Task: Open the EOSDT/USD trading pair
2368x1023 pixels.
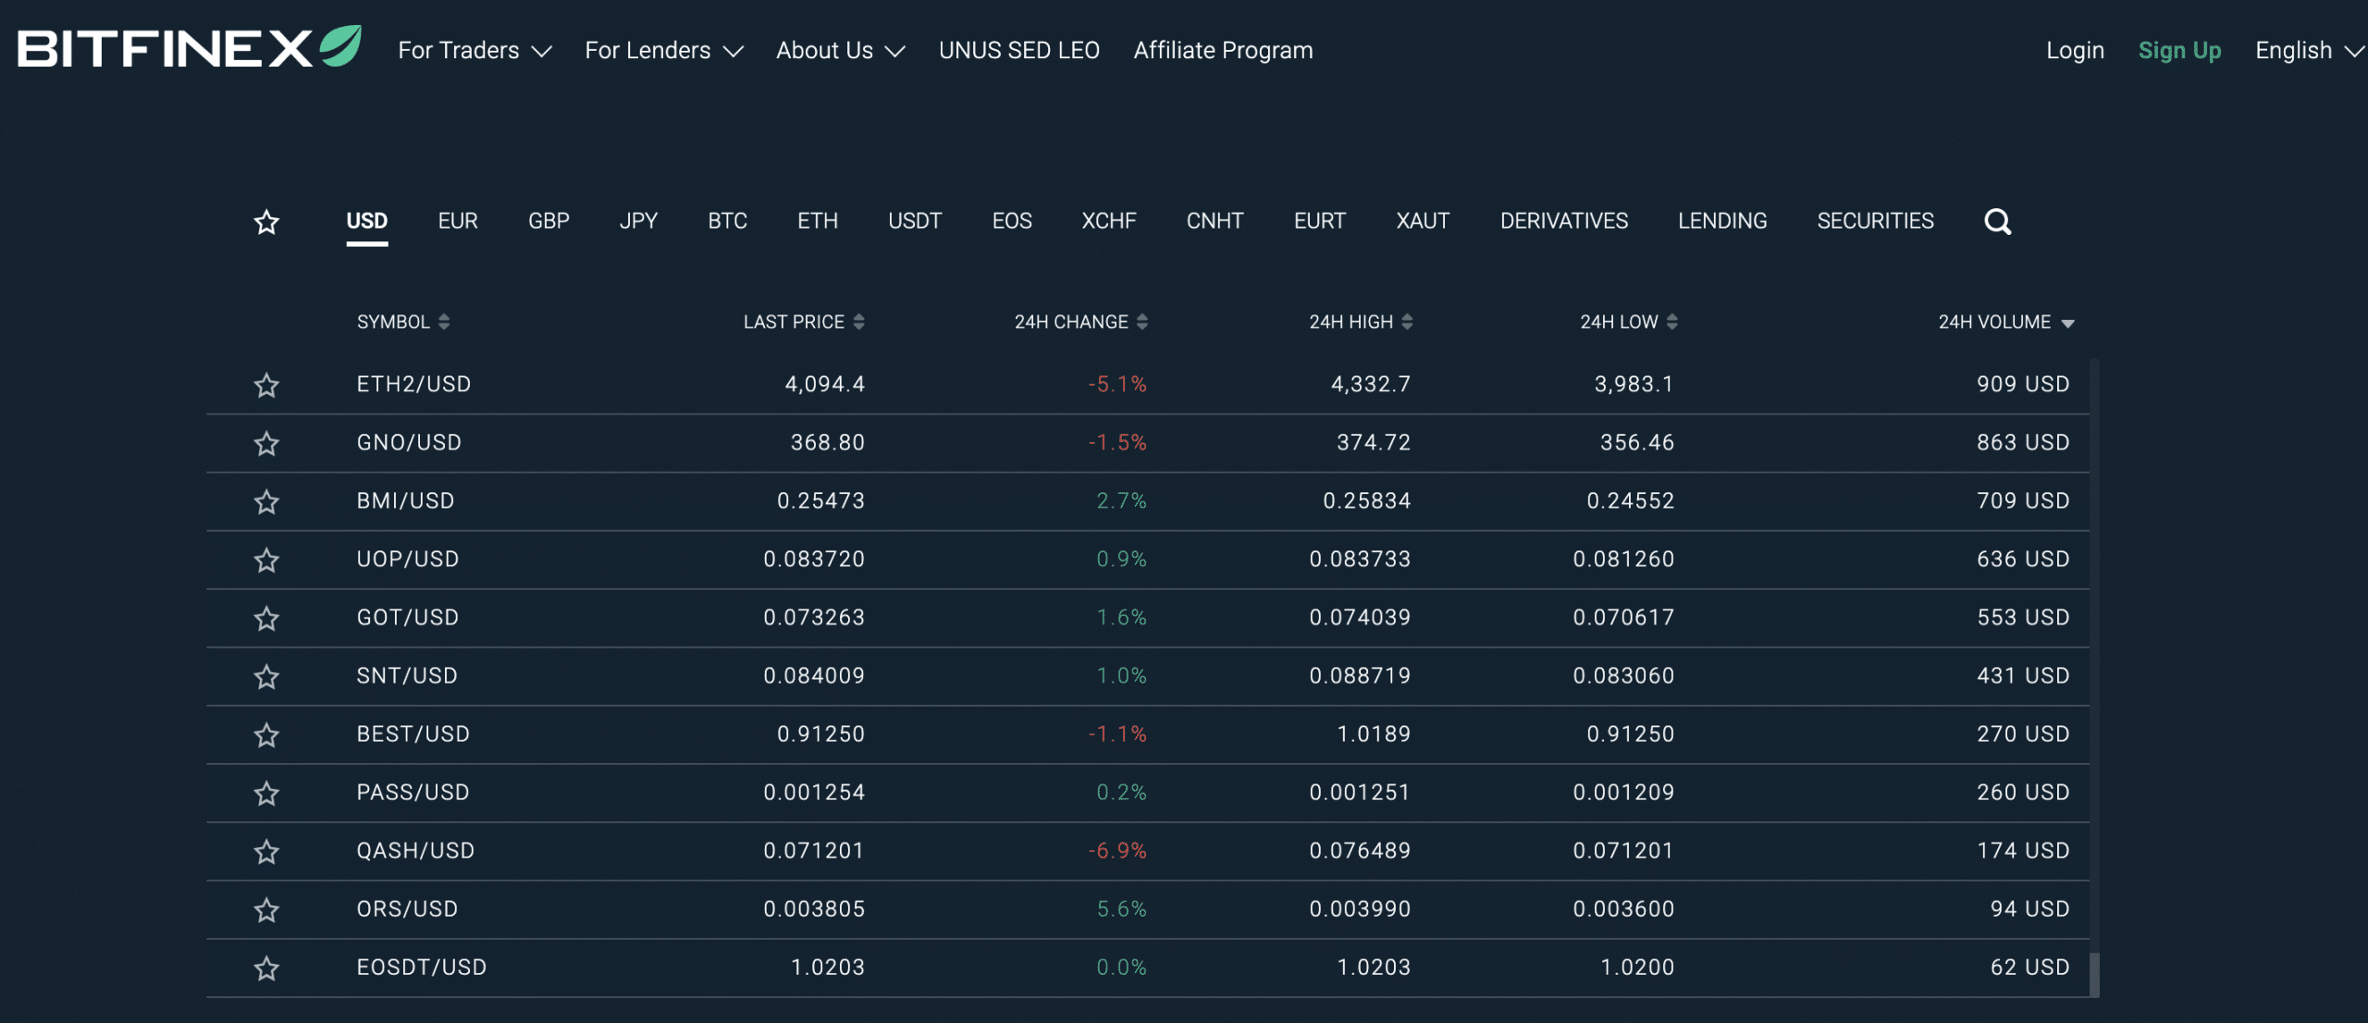Action: [422, 967]
